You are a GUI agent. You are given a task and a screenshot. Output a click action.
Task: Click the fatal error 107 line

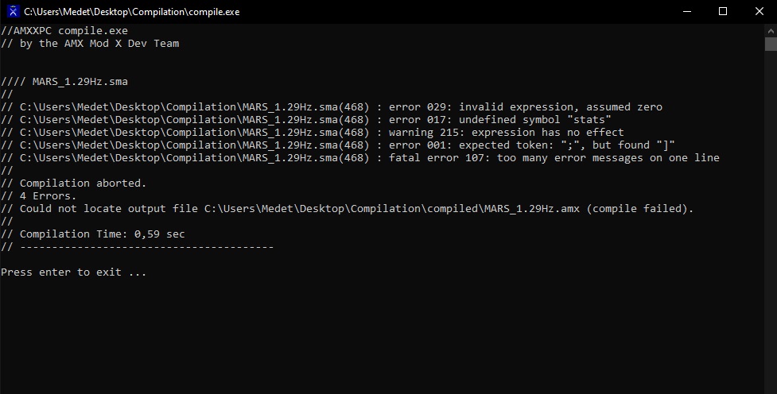360,158
